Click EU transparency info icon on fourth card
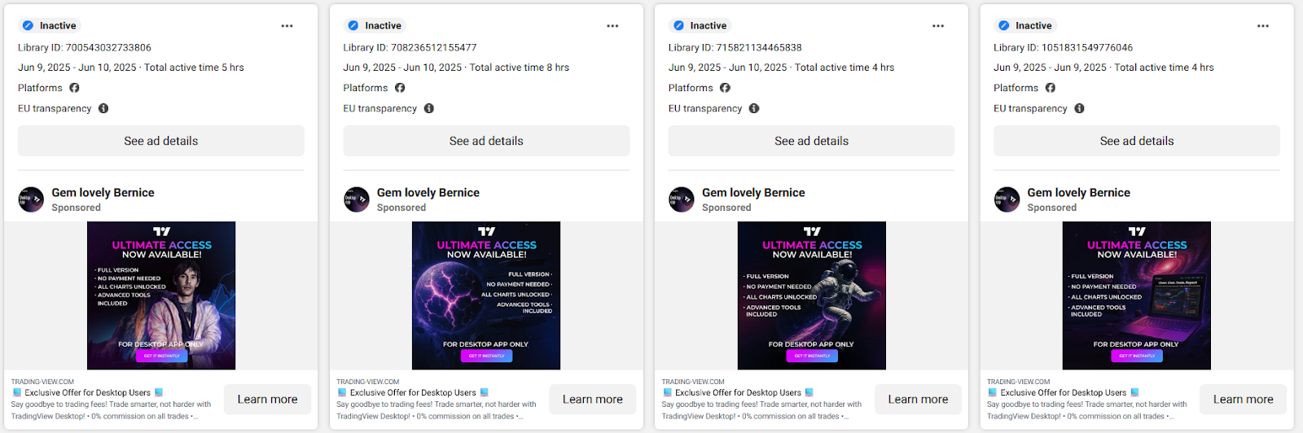Image resolution: width=1303 pixels, height=433 pixels. (x=1079, y=108)
